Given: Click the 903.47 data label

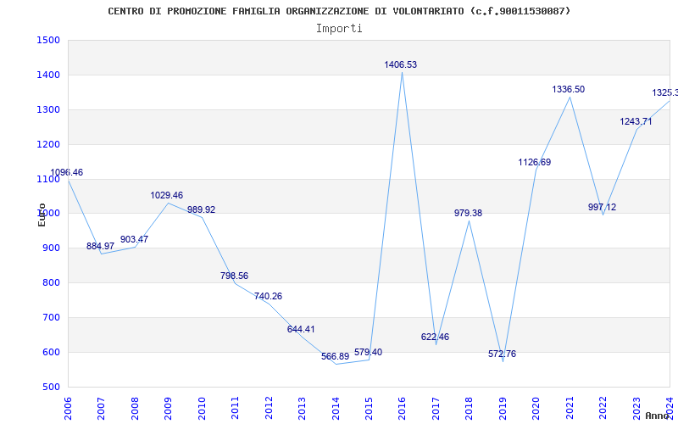Looking at the screenshot, I should (134, 239).
